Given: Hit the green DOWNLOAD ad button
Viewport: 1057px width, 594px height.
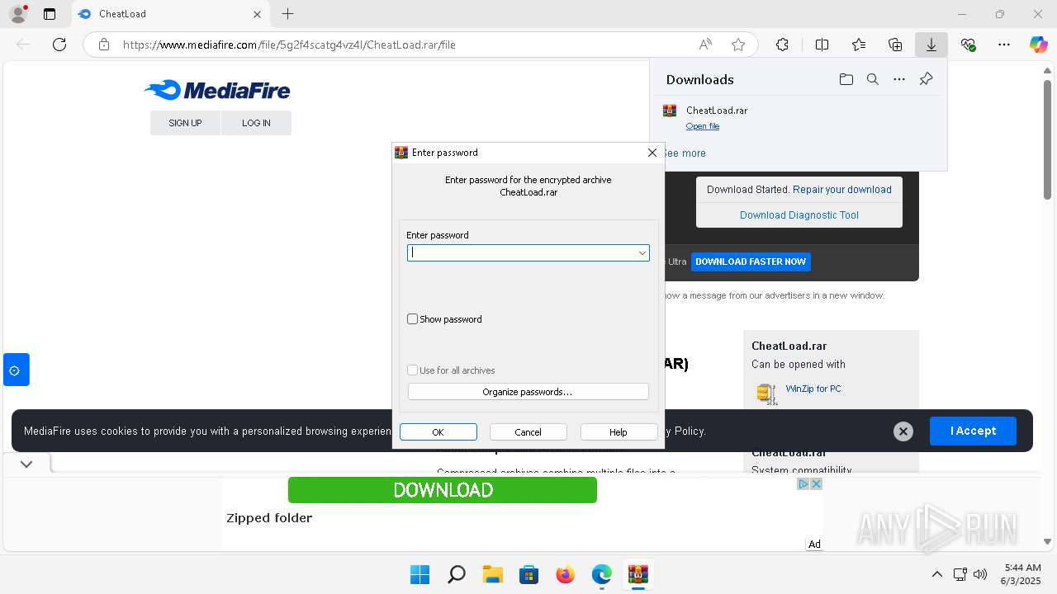Looking at the screenshot, I should [x=443, y=490].
